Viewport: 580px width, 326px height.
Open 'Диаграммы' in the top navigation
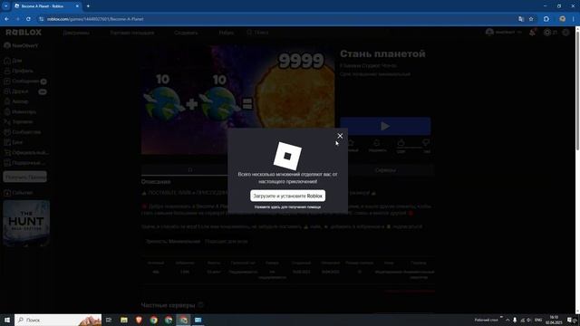76,33
